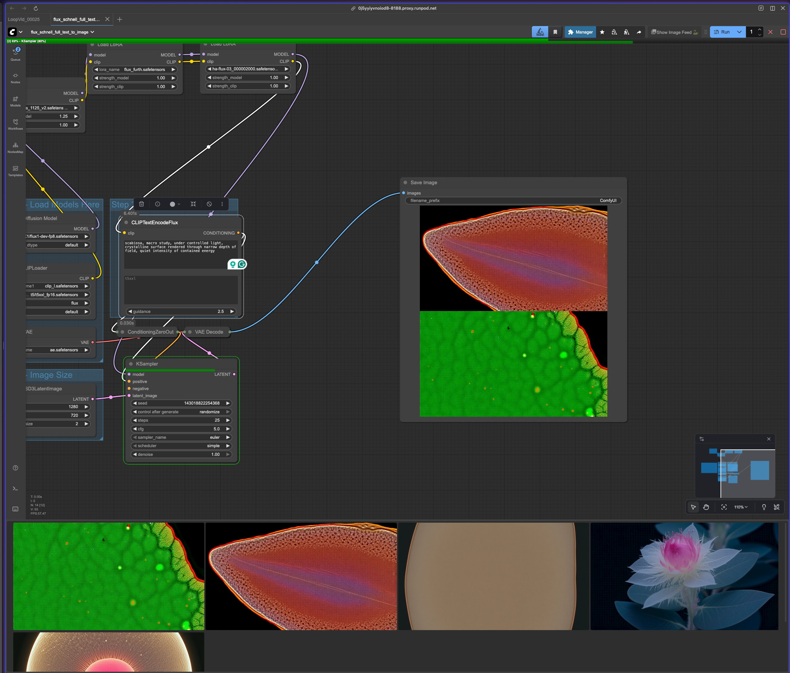Activate the hand pan tool
This screenshot has height=673, width=790.
706,507
